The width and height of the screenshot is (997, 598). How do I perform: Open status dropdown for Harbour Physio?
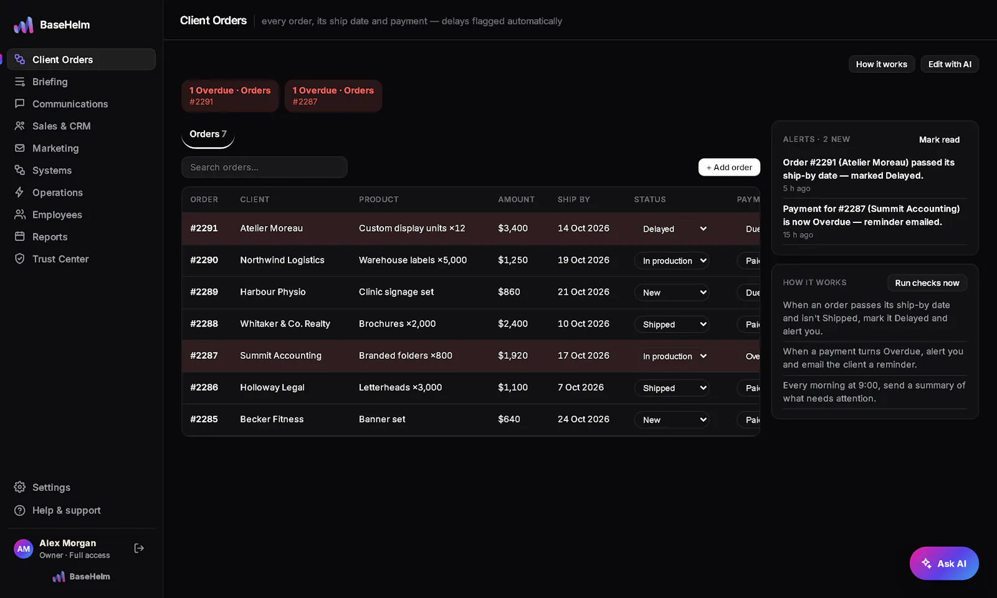pos(672,292)
